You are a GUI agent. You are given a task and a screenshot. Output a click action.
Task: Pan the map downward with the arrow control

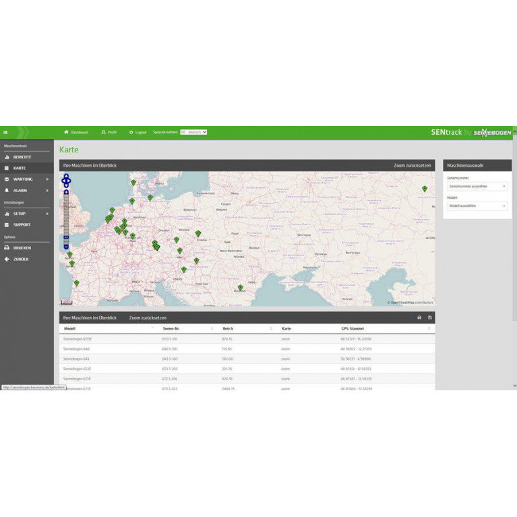point(66,185)
